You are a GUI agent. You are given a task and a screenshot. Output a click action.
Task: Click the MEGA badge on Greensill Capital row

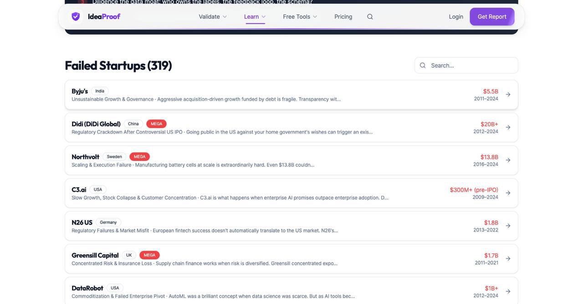(x=149, y=255)
